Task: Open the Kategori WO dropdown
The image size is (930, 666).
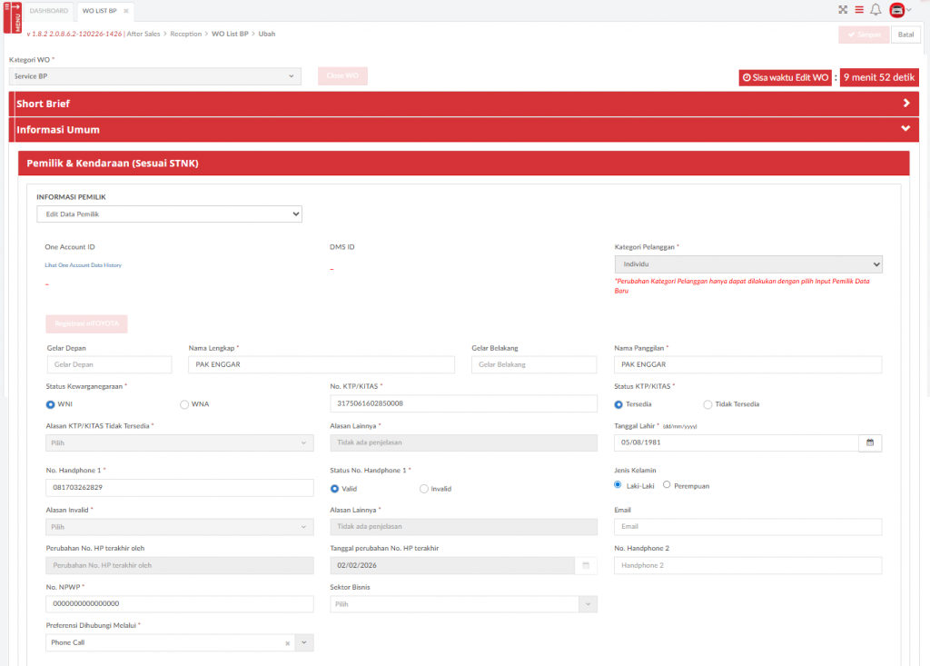Action: point(154,76)
